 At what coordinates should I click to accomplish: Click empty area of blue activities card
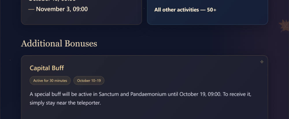pyautogui.click(x=207, y=19)
